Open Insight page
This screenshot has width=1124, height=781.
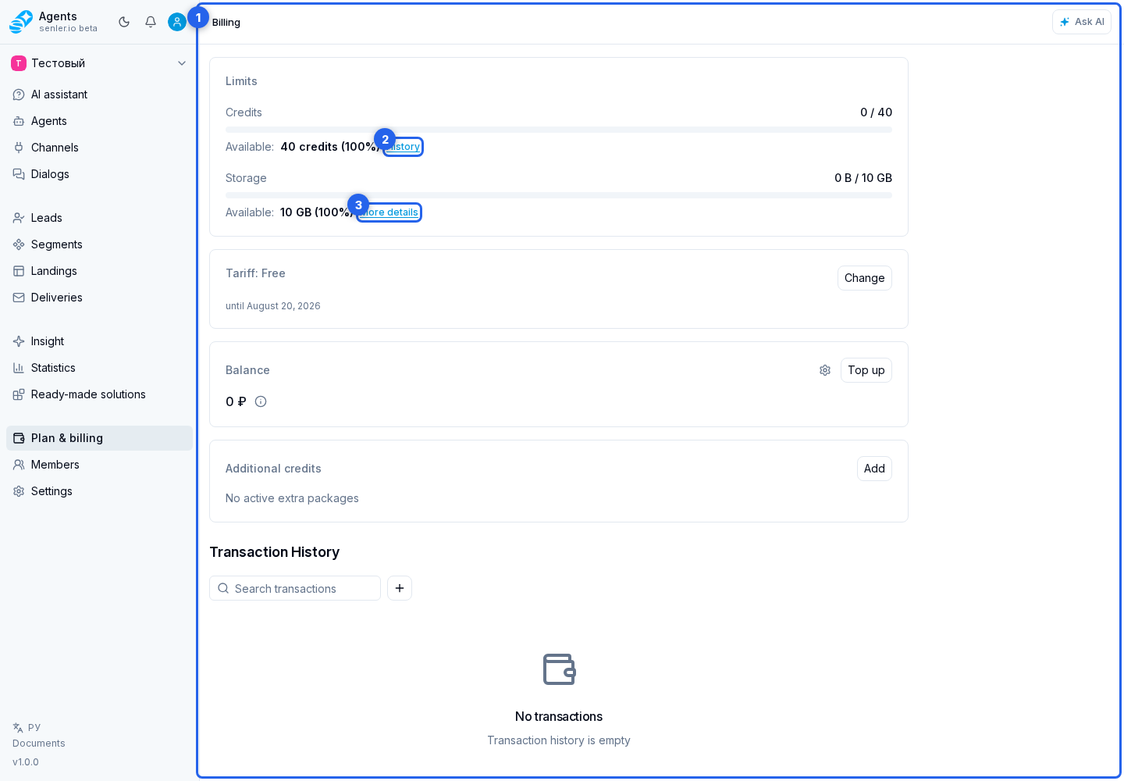(x=99, y=341)
